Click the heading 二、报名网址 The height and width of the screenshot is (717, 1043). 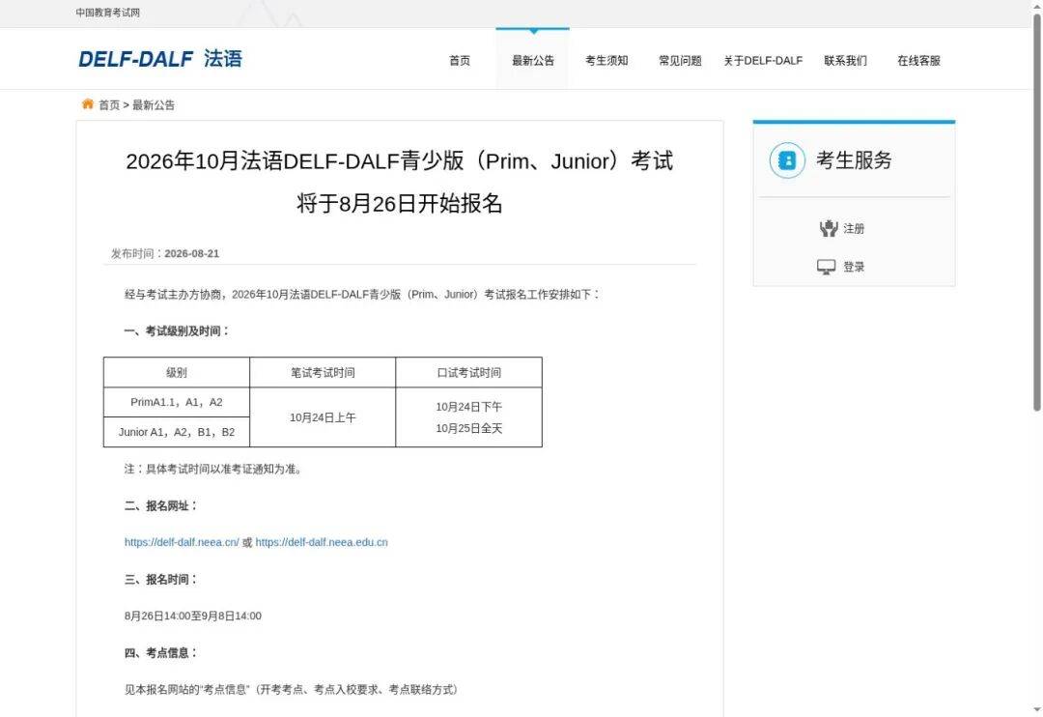pyautogui.click(x=161, y=506)
